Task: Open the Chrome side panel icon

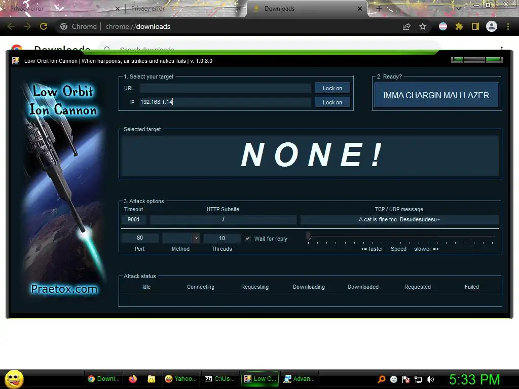Action: tap(475, 26)
